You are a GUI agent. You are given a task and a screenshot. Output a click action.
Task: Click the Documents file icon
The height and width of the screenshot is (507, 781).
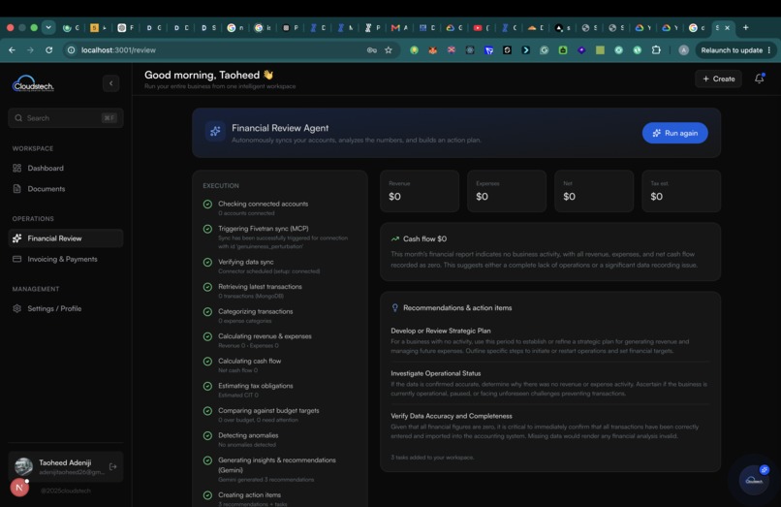click(x=16, y=189)
